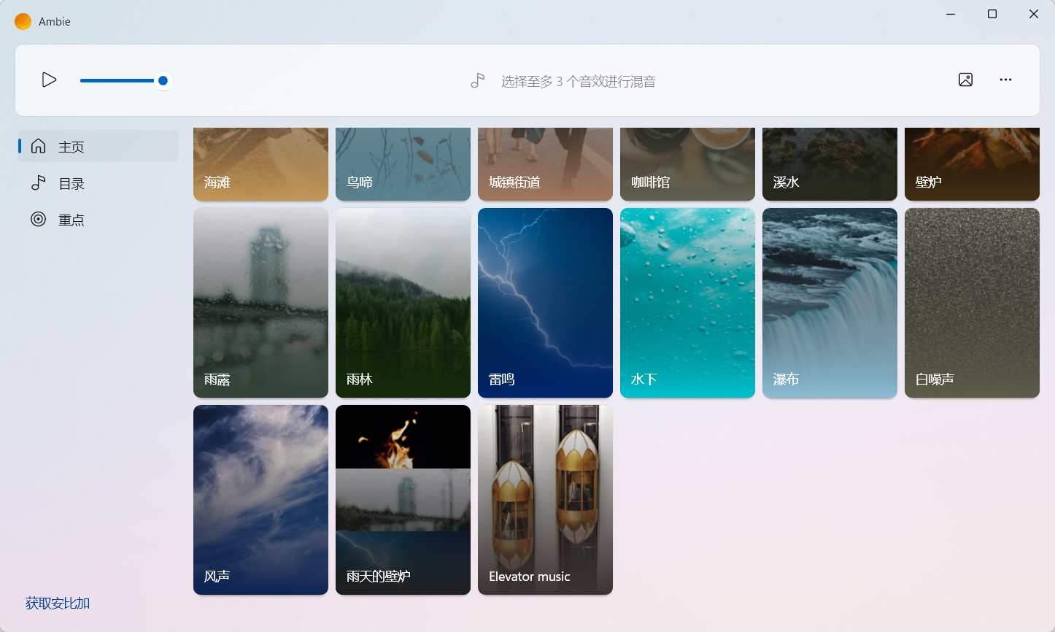This screenshot has width=1055, height=632.
Task: Click the Ambie app logo icon
Action: [x=23, y=21]
